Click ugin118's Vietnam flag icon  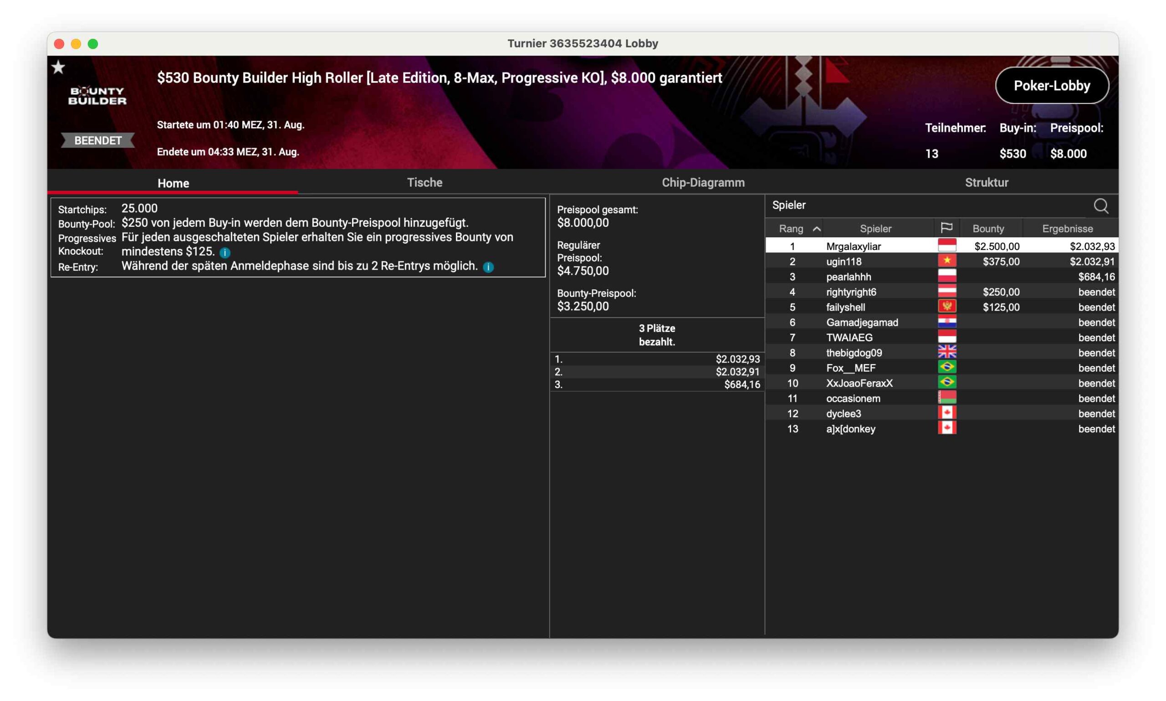click(946, 261)
